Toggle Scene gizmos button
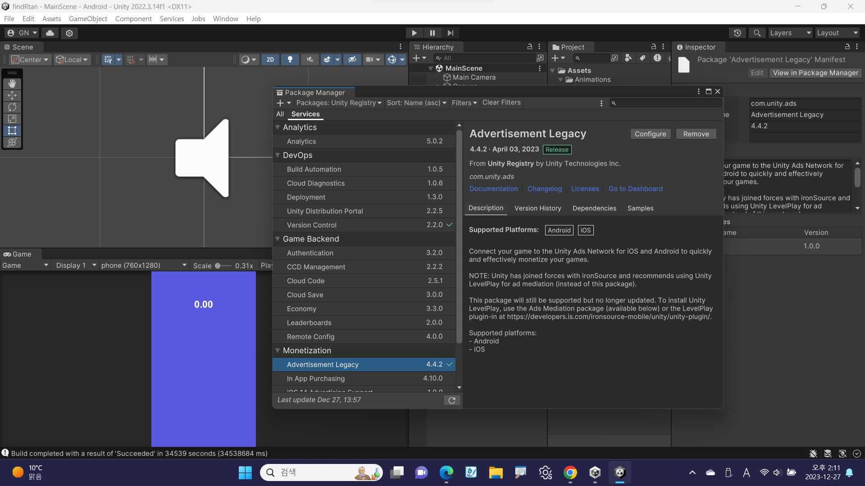The width and height of the screenshot is (865, 486). pyautogui.click(x=392, y=59)
